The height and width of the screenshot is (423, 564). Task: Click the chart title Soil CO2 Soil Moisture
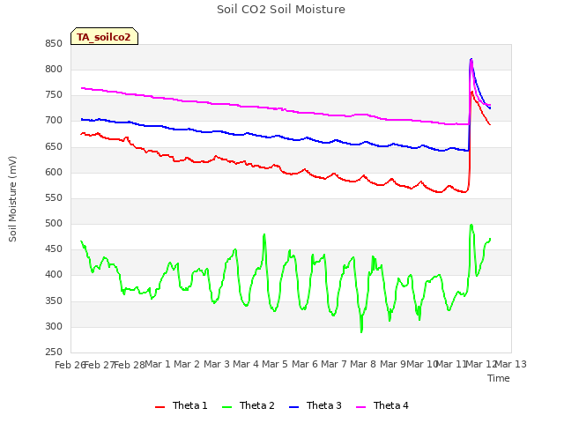(x=281, y=10)
